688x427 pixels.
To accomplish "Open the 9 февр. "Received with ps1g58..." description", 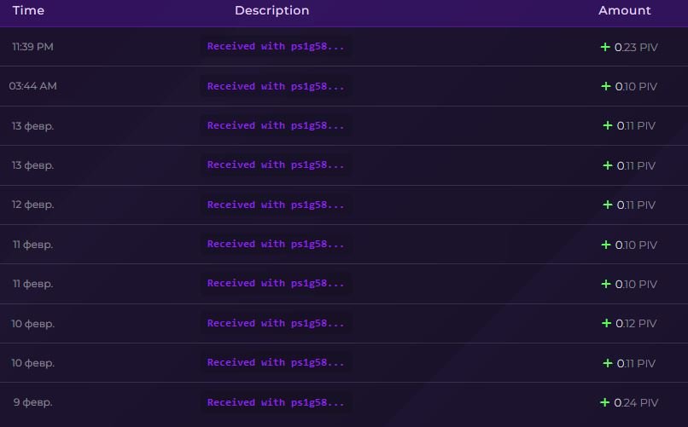I will [276, 402].
